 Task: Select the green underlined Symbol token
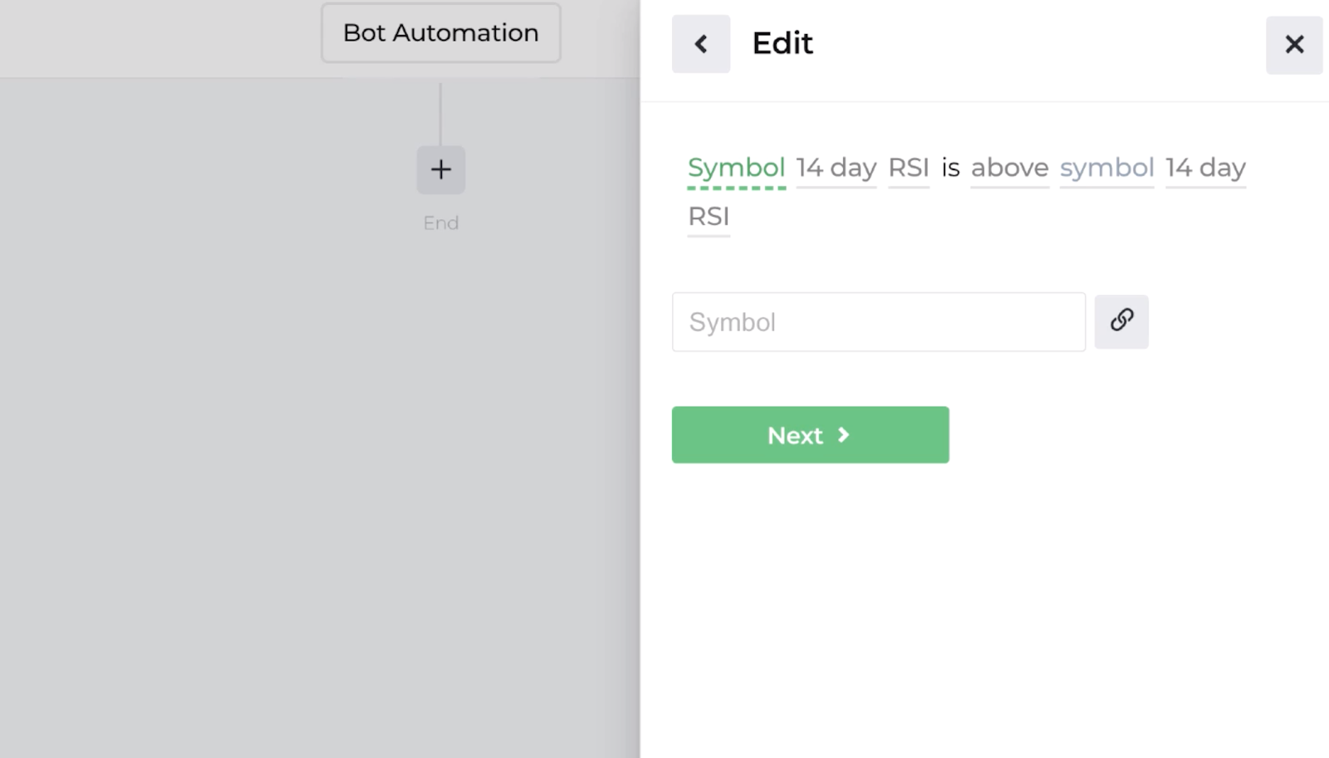pyautogui.click(x=737, y=169)
